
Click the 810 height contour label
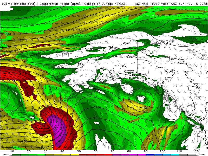(8, 34)
